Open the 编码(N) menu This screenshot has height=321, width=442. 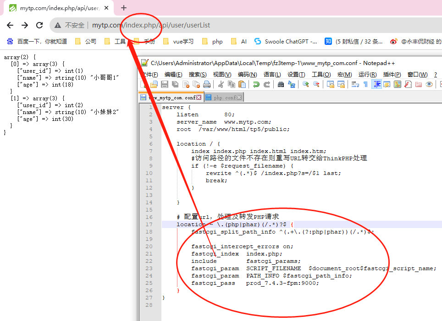(x=247, y=75)
